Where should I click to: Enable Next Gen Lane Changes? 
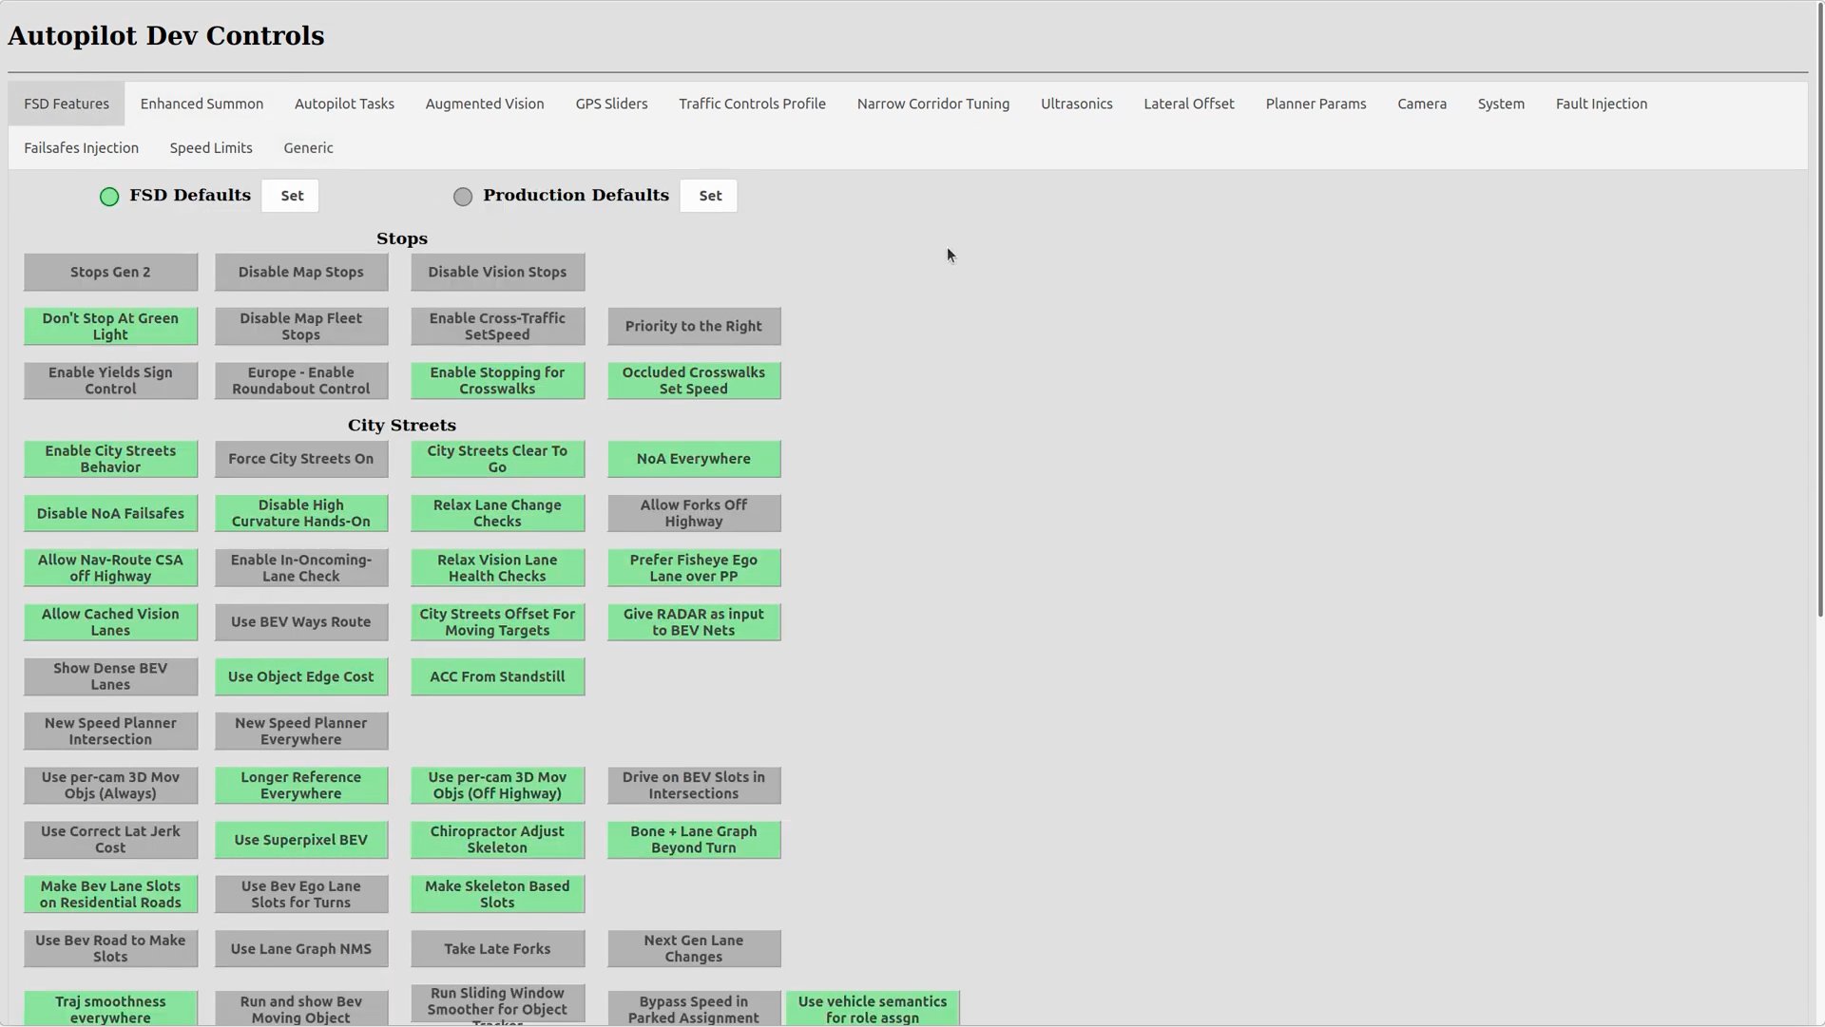694,949
